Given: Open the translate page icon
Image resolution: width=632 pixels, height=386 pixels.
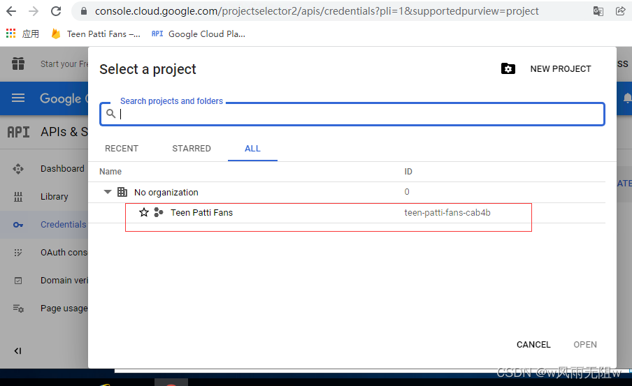Looking at the screenshot, I should (598, 11).
